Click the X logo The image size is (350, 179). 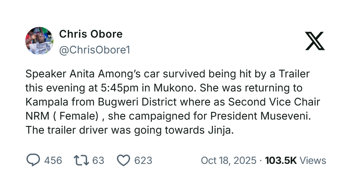[315, 41]
